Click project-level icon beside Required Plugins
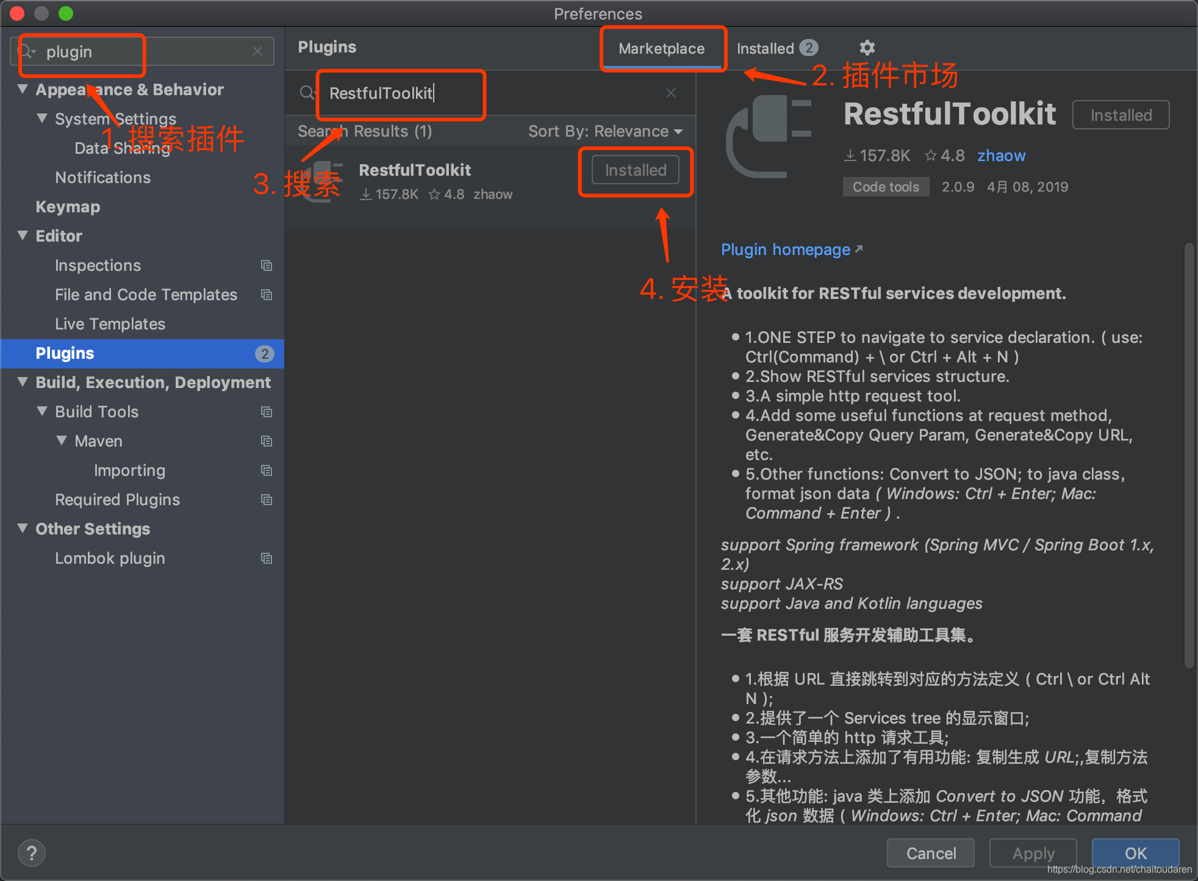The height and width of the screenshot is (881, 1198). tap(267, 500)
